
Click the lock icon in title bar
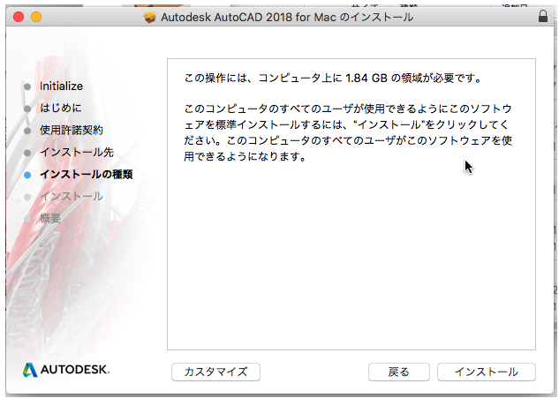click(542, 17)
